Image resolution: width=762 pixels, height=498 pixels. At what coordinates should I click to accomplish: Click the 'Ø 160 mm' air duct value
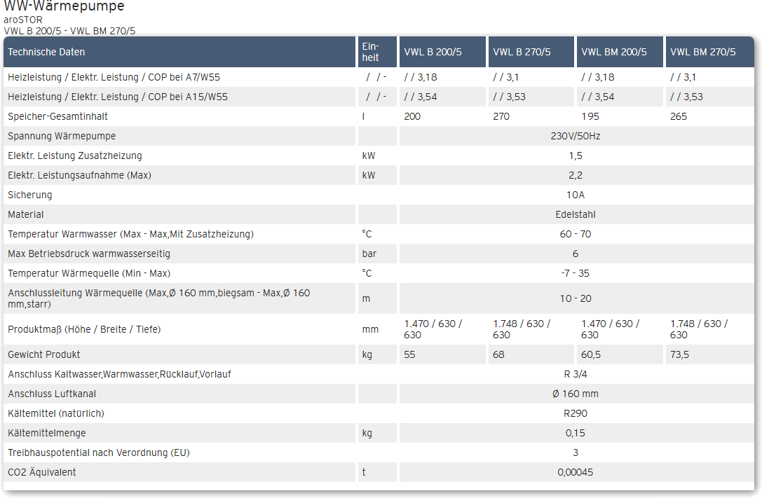(576, 394)
